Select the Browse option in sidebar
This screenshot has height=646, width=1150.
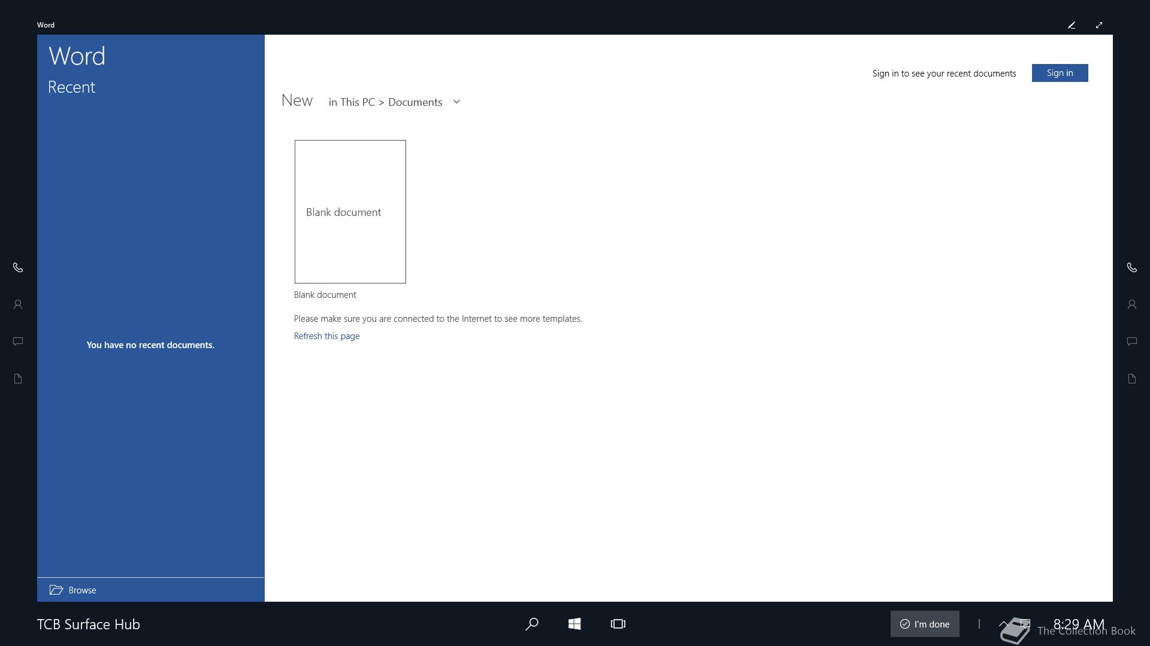(x=151, y=590)
